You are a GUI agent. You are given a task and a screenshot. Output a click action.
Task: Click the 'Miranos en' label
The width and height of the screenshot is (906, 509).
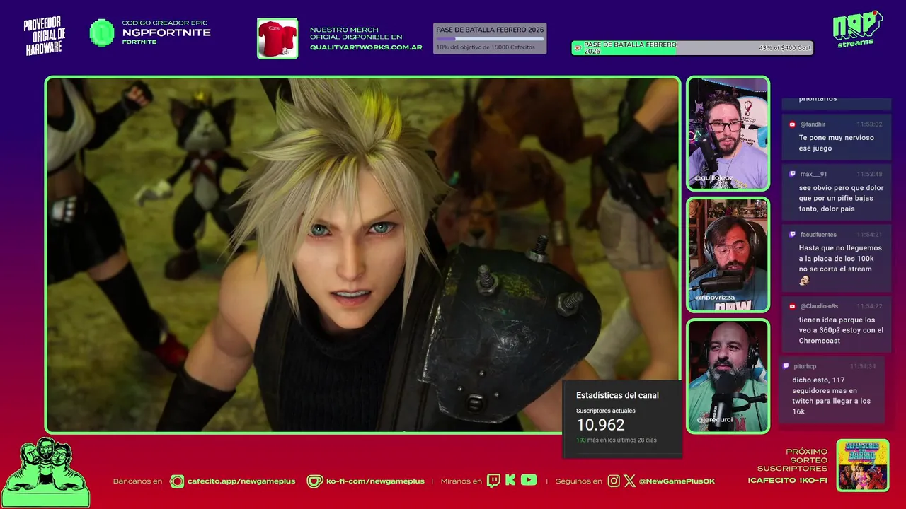pos(461,481)
